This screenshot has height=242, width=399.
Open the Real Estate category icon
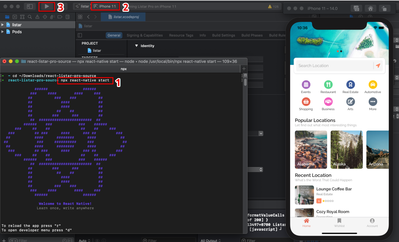350,87
